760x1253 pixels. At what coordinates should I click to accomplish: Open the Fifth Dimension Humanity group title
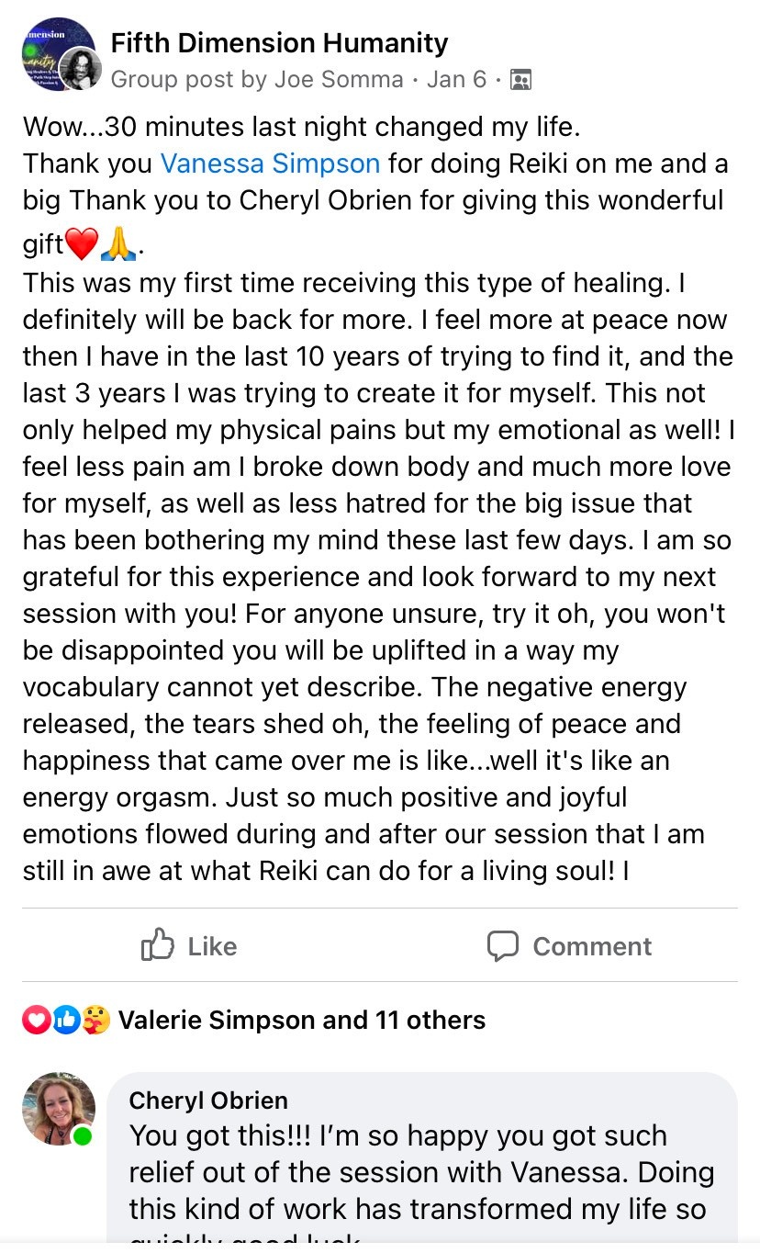[x=279, y=42]
